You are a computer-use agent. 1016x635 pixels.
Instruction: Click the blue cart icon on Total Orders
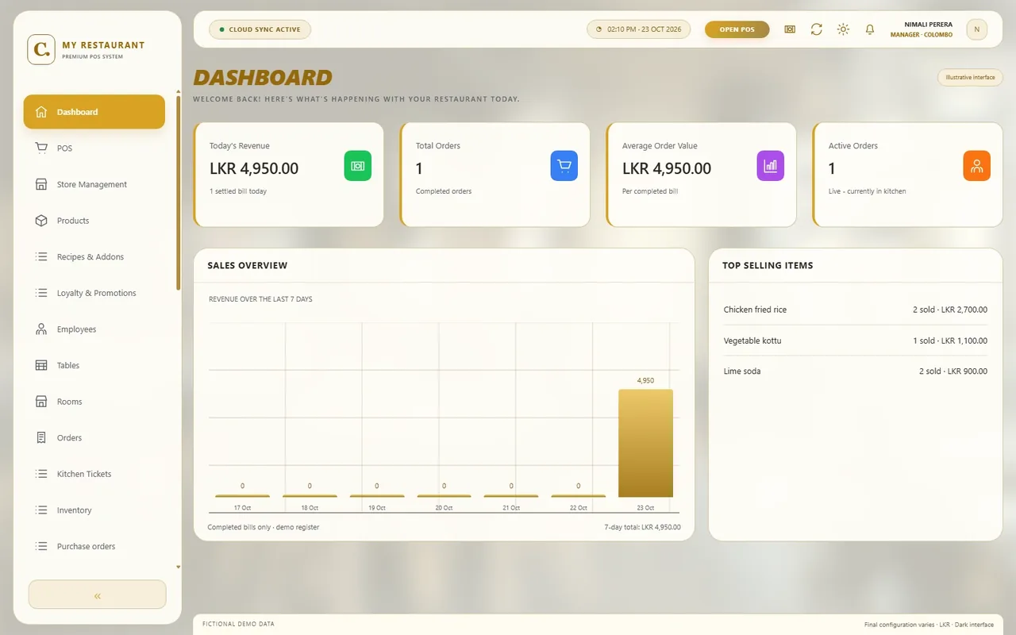coord(564,166)
